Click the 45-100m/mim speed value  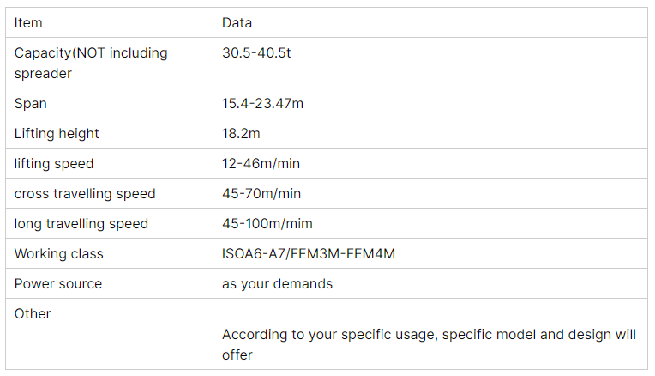click(267, 224)
